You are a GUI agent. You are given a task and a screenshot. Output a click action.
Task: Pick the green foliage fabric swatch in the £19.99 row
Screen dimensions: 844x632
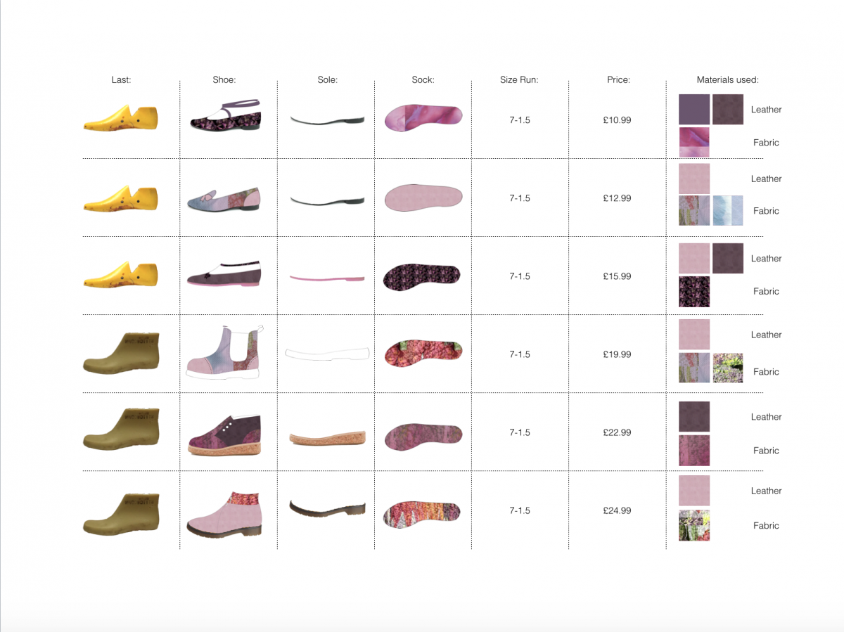pos(728,368)
